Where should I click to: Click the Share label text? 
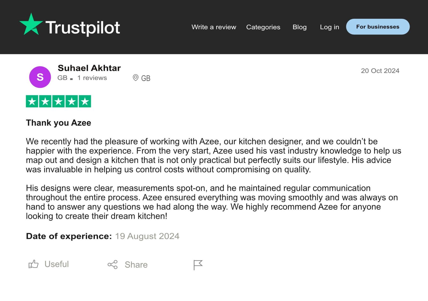coord(136,265)
